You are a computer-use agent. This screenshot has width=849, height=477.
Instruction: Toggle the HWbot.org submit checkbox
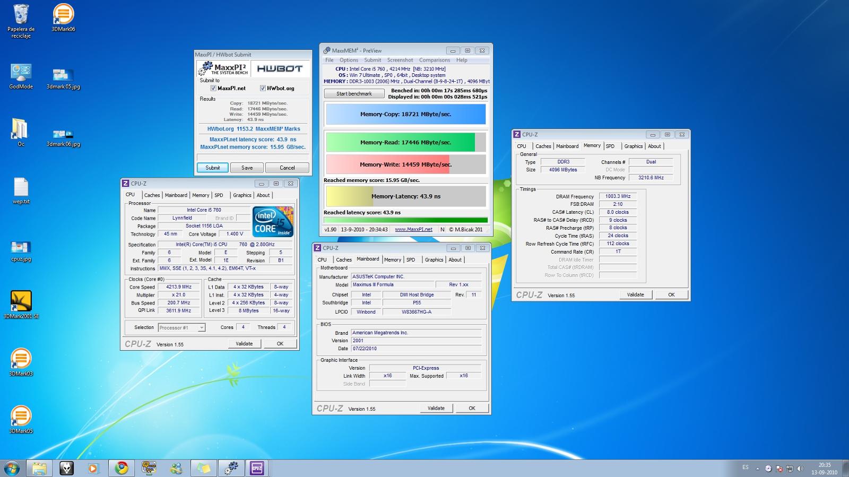pyautogui.click(x=263, y=89)
